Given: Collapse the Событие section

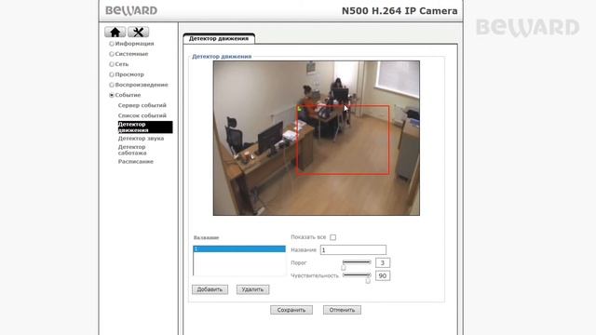Looking at the screenshot, I should (128, 95).
